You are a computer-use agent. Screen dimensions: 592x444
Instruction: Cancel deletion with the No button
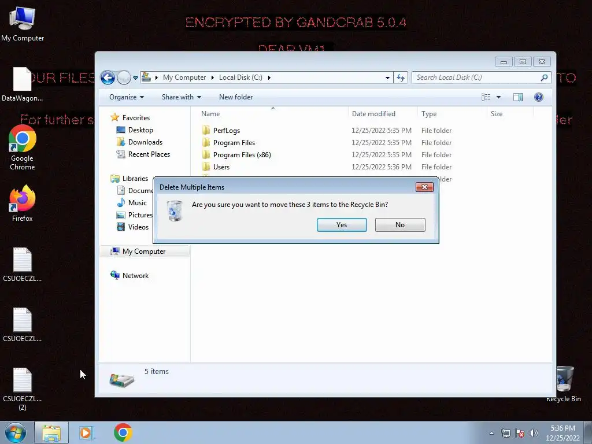pyautogui.click(x=400, y=225)
